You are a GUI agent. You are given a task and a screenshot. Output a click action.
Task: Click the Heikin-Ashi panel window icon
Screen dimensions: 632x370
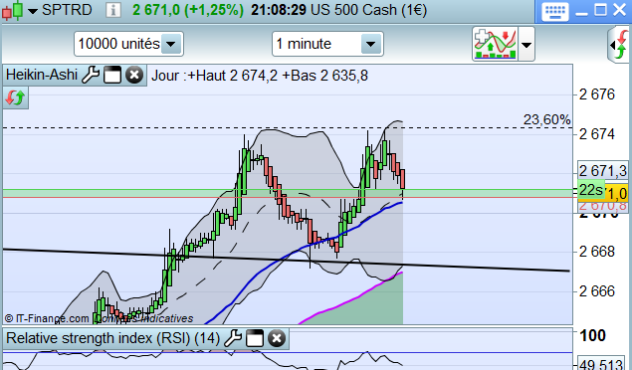pyautogui.click(x=112, y=76)
